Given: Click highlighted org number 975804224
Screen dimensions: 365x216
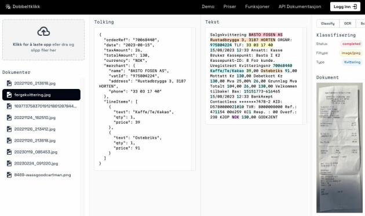Looking at the screenshot, I should tap(221, 45).
